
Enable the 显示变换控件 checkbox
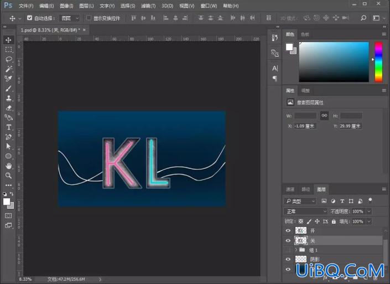89,18
